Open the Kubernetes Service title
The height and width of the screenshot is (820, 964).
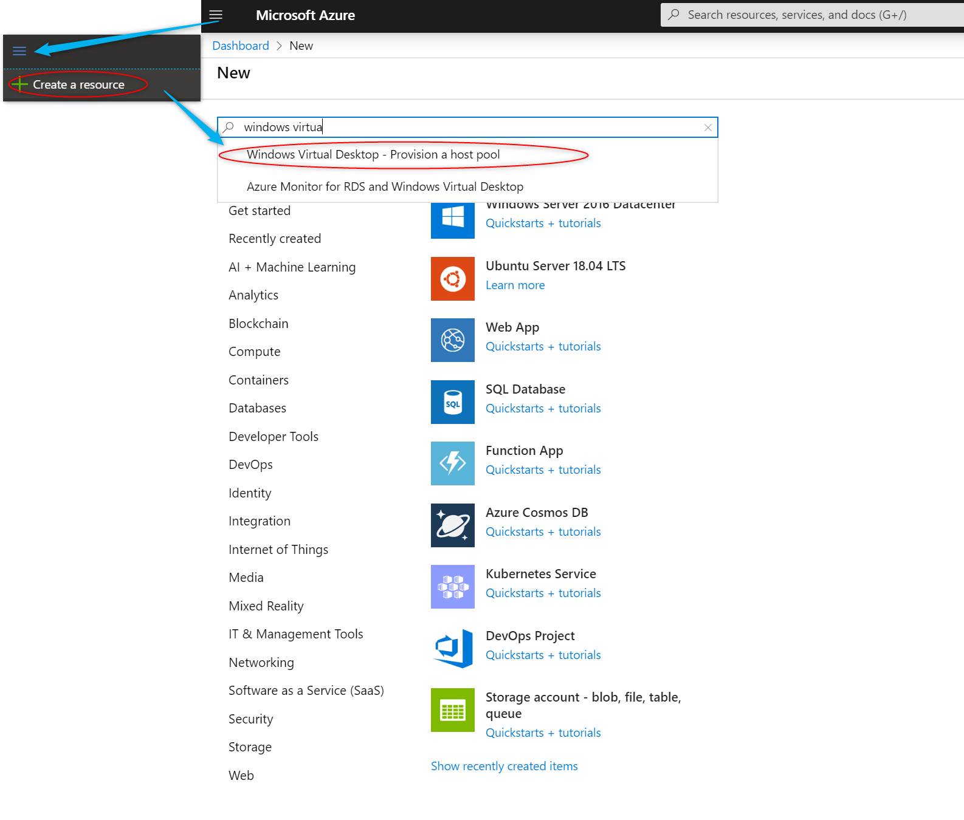point(541,574)
